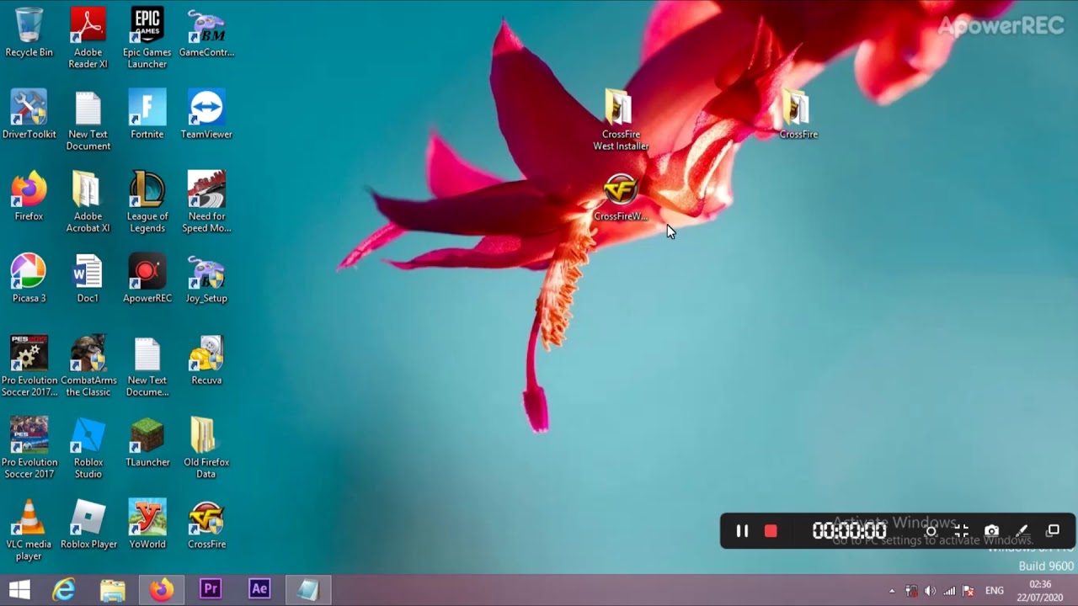
Task: Select the Joy_Setup installer icon
Action: [x=206, y=279]
